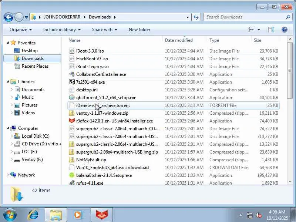This screenshot has width=296, height=222.
Task: Click the search magnifier icon
Action: click(288, 17)
